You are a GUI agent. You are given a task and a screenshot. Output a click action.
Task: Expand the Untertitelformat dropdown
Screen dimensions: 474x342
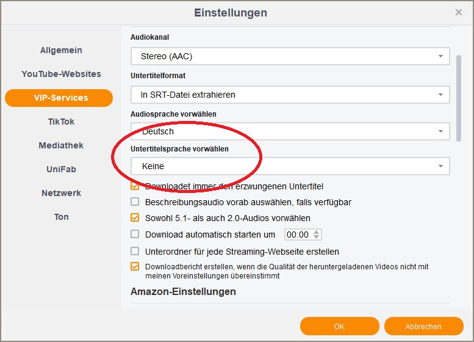click(x=290, y=95)
